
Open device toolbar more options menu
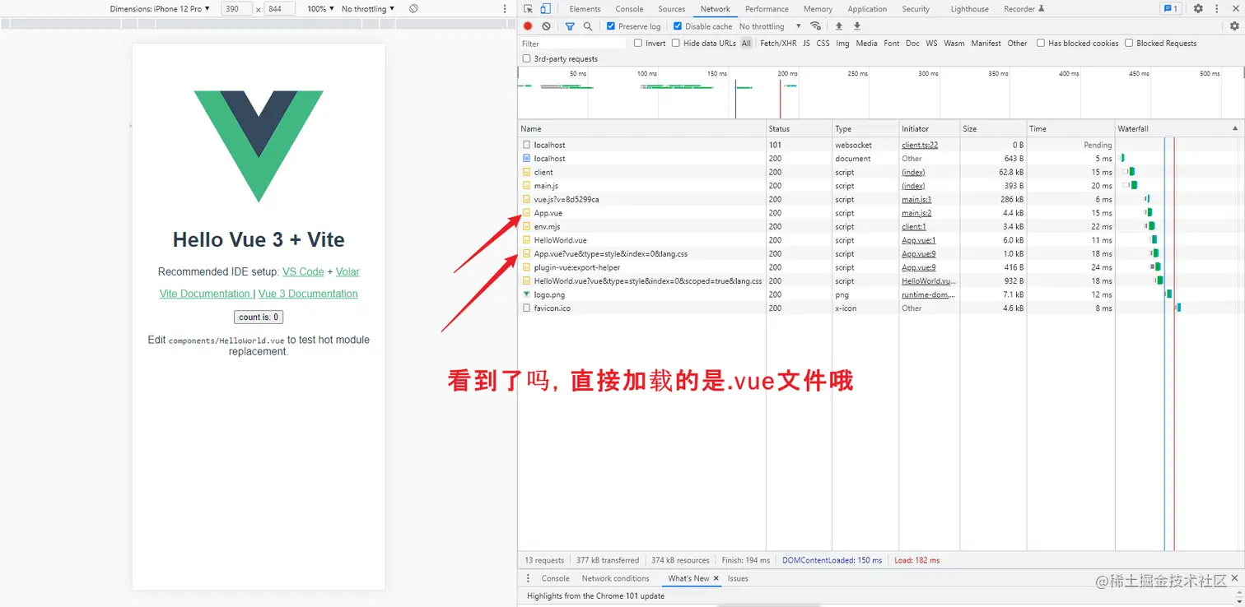(x=505, y=8)
